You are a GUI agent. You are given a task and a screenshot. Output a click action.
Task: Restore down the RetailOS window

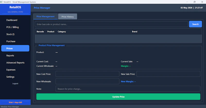(194, 2)
